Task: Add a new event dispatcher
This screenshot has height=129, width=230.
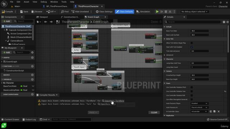Action: [32, 95]
